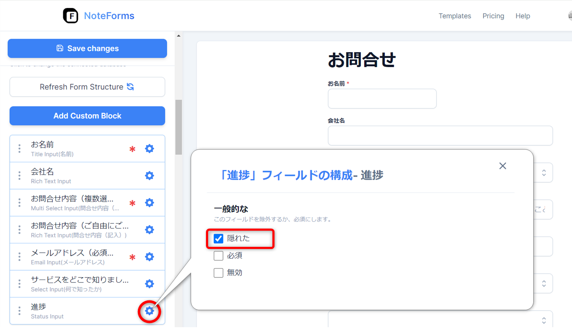Click gear icon for 会社名 field
Viewport: 572px width, 328px height.
click(149, 175)
